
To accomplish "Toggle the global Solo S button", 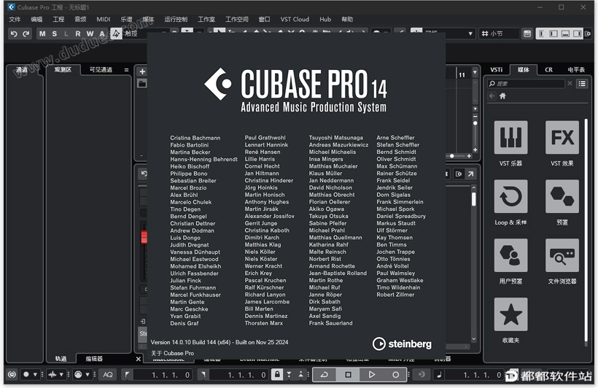I will pyautogui.click(x=55, y=34).
